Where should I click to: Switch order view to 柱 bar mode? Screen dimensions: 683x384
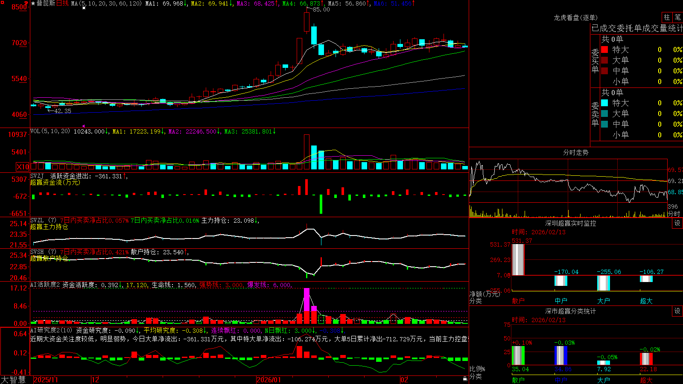(667, 17)
